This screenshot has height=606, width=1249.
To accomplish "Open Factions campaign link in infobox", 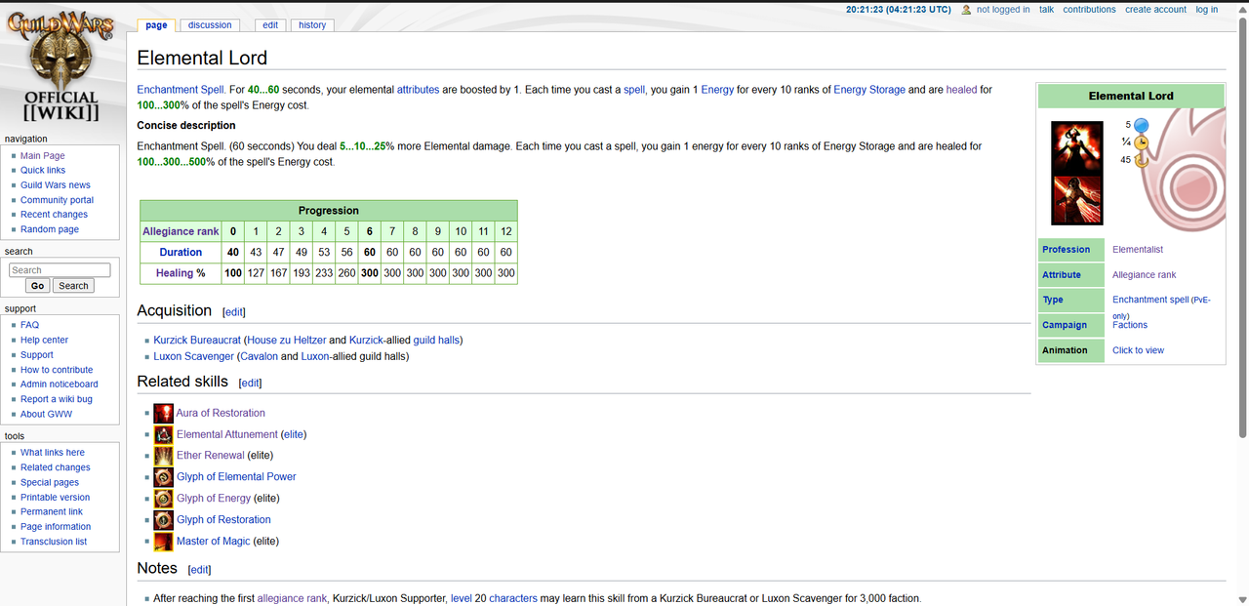I will point(1130,325).
